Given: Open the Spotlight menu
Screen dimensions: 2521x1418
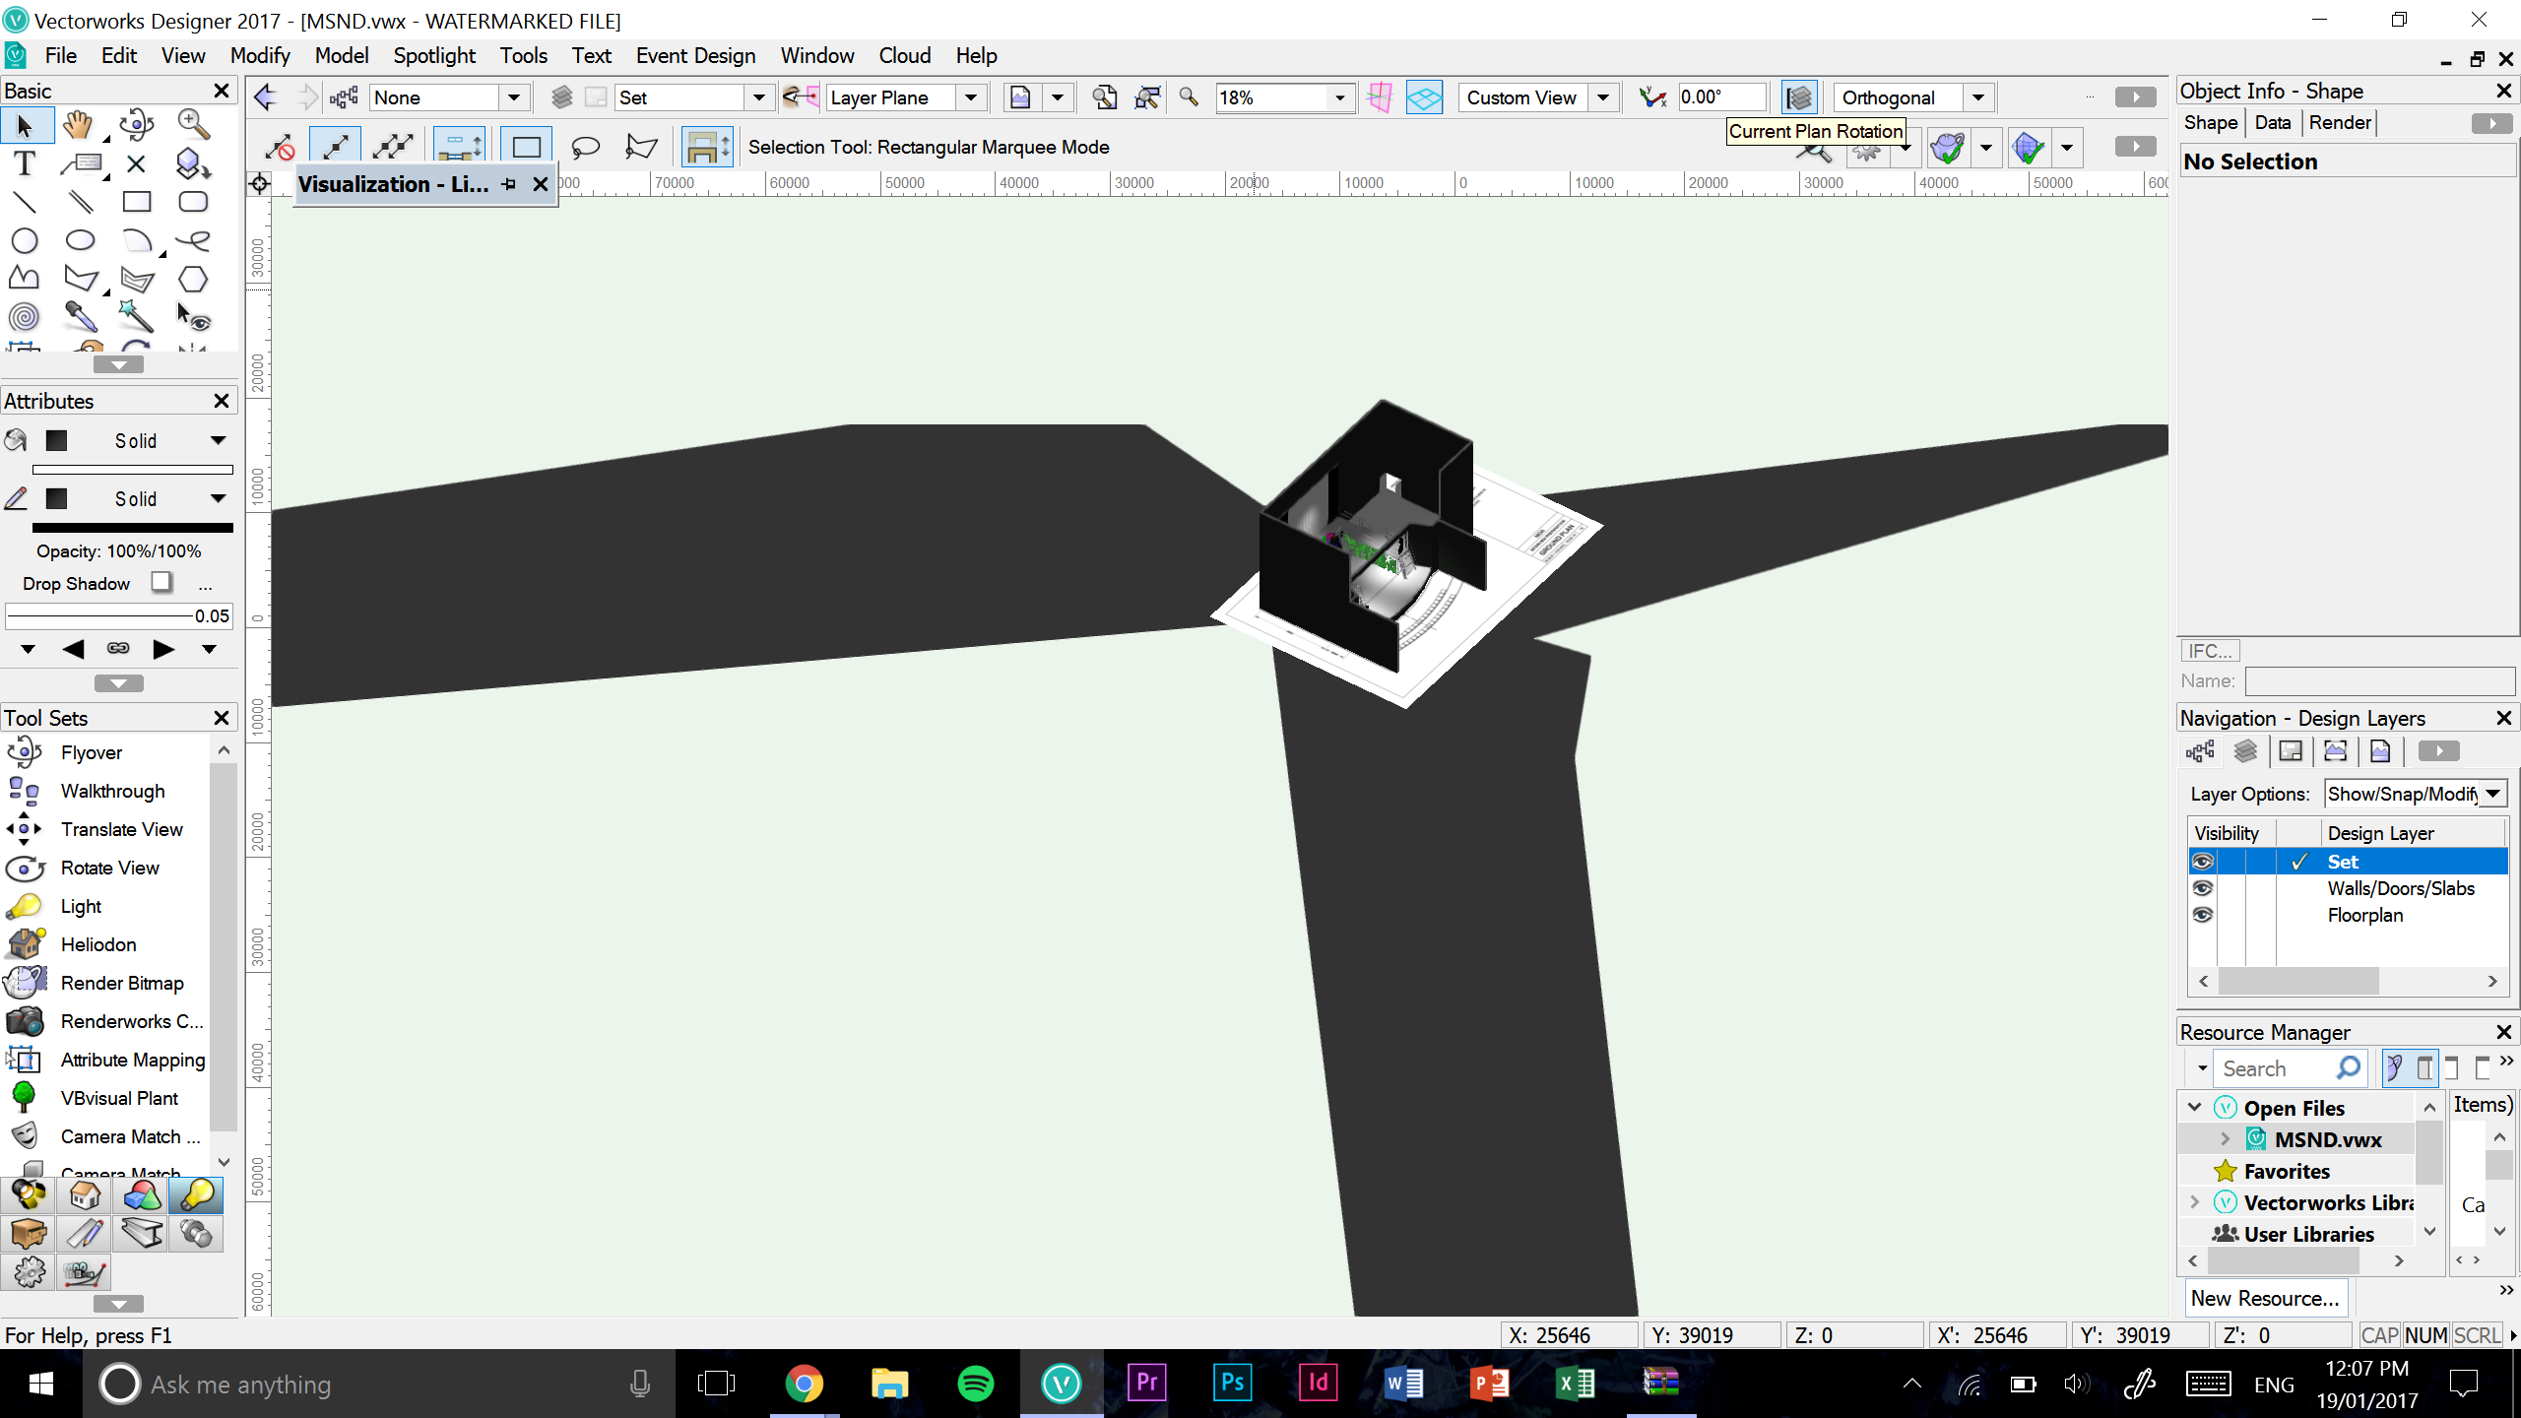Looking at the screenshot, I should coord(433,56).
